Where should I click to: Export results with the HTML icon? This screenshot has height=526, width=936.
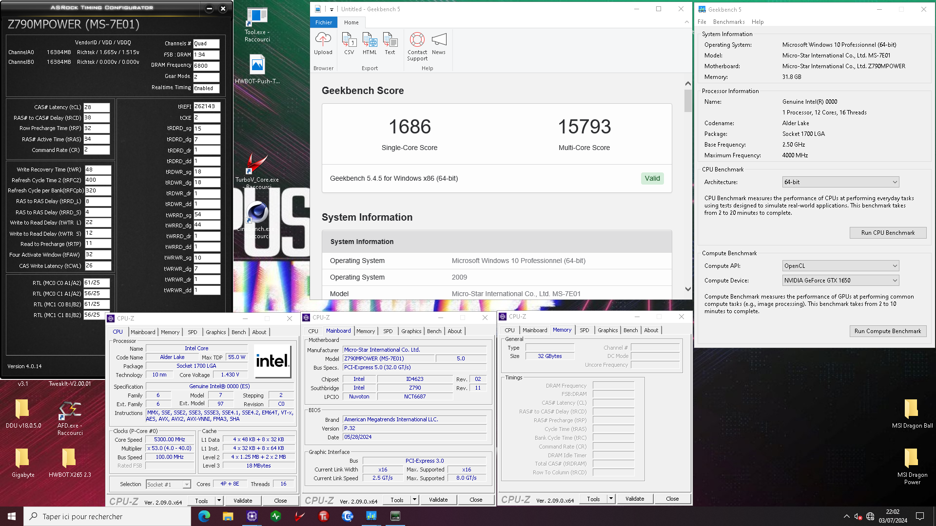370,43
